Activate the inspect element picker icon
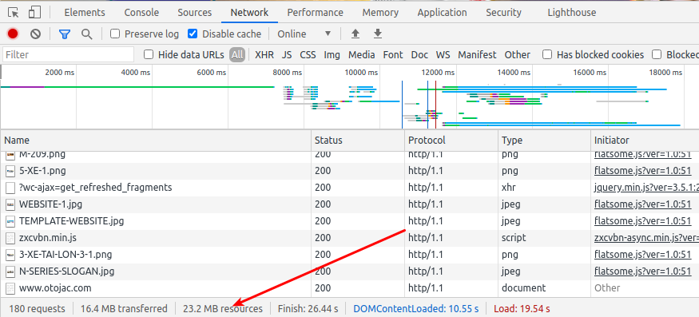 point(14,13)
